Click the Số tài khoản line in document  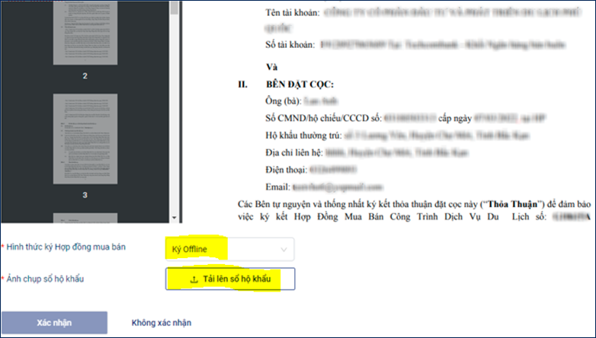tap(415, 45)
